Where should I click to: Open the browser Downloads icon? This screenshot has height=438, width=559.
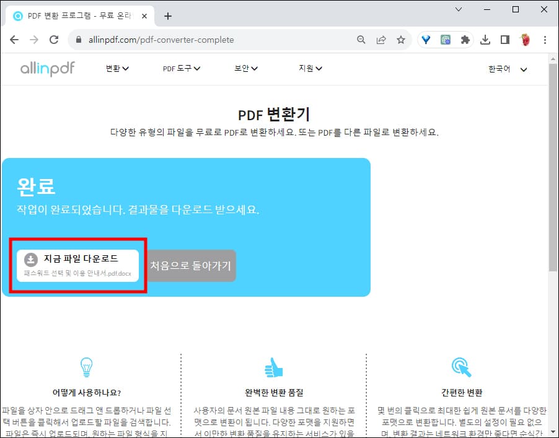(485, 38)
